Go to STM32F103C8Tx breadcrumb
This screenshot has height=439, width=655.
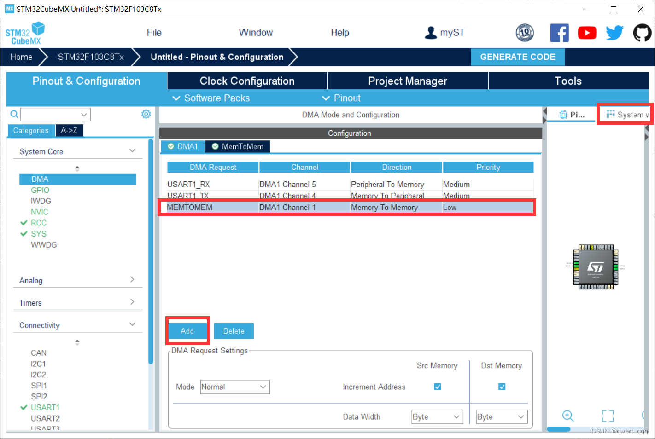coord(91,57)
